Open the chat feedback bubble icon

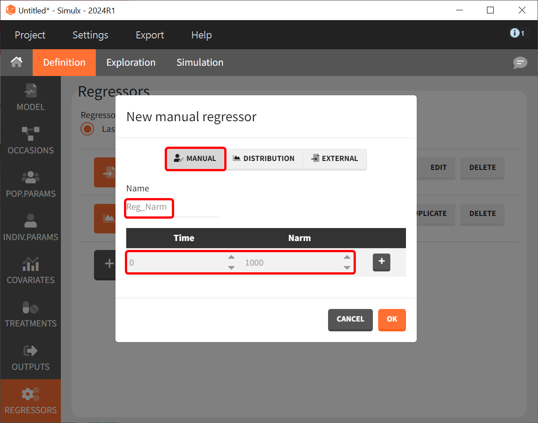pos(520,63)
